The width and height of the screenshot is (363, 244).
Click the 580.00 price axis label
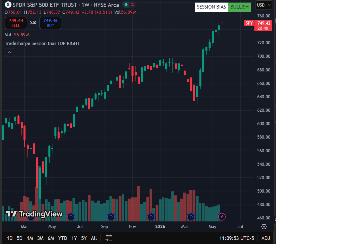264,137
